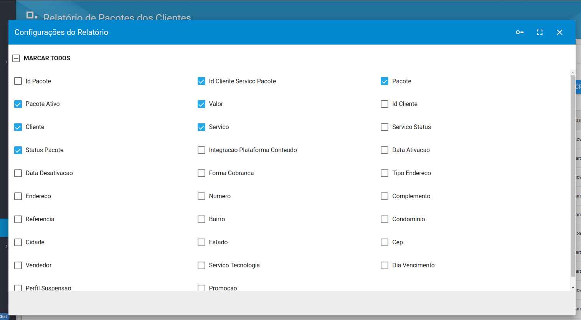This screenshot has width=581, height=320.
Task: Expand the upper sidebar chevron behind dialog
Action: pyautogui.click(x=6, y=62)
